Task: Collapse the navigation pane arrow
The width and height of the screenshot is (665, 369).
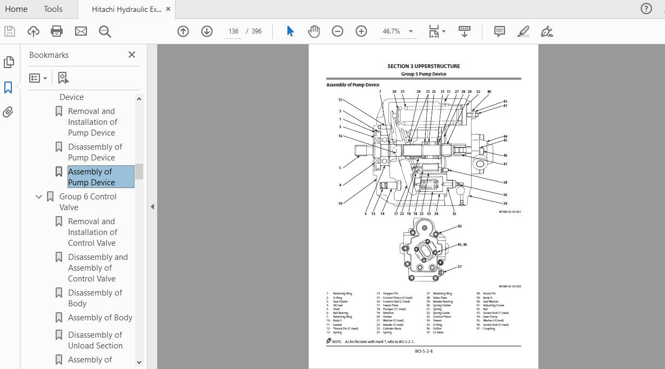Action: point(152,206)
